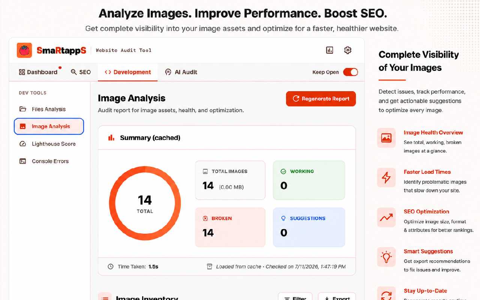
Task: Click the SEO Optimization trend icon
Action: [386, 217]
